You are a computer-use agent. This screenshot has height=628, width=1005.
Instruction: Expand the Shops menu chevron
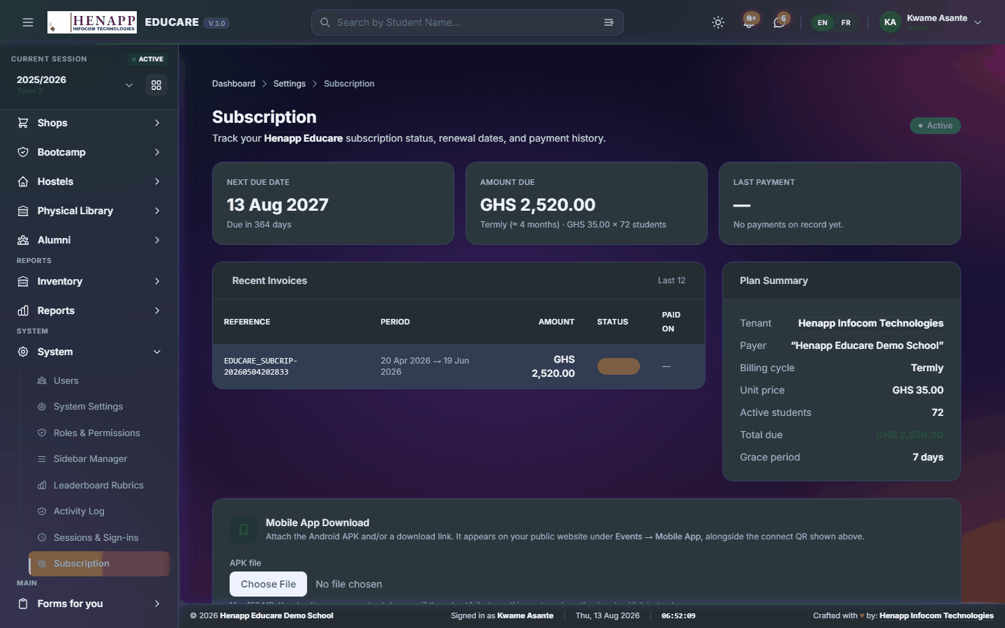[x=157, y=123]
